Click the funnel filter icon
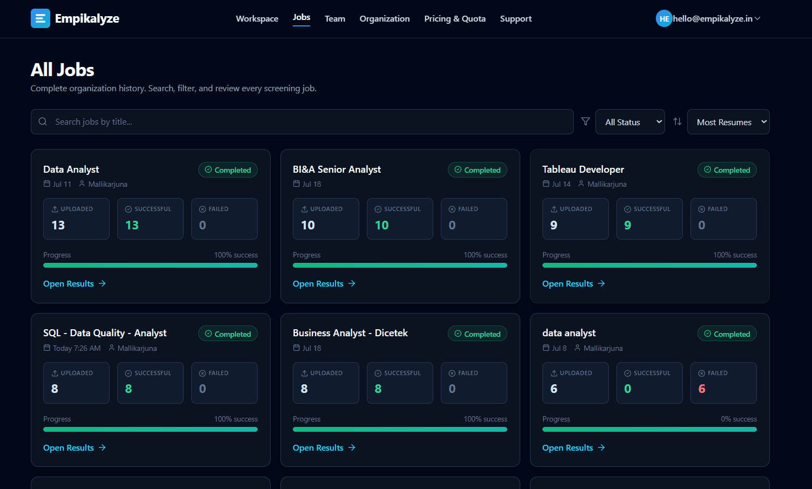This screenshot has height=489, width=812. click(x=585, y=121)
